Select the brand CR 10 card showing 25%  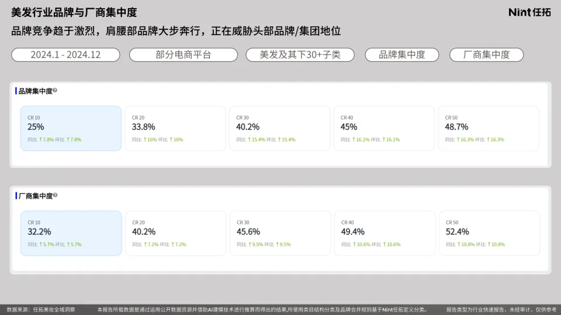(71, 128)
